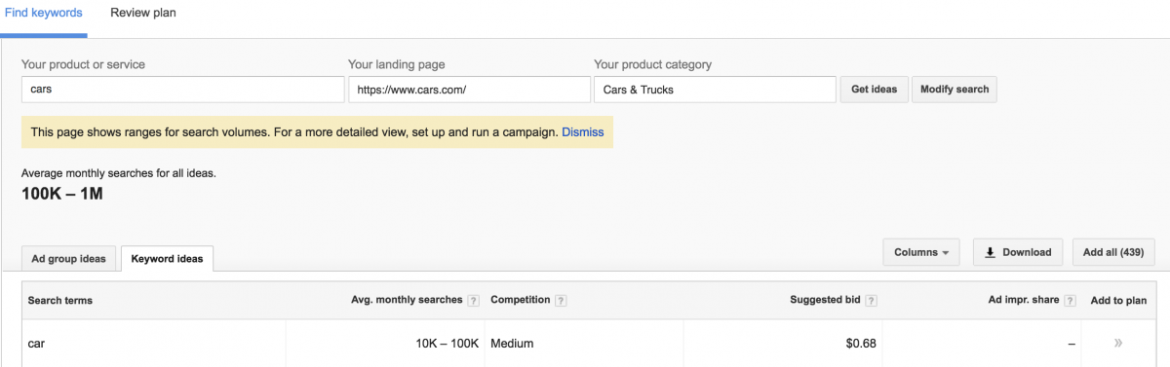Click the Medium competition value

coord(512,344)
